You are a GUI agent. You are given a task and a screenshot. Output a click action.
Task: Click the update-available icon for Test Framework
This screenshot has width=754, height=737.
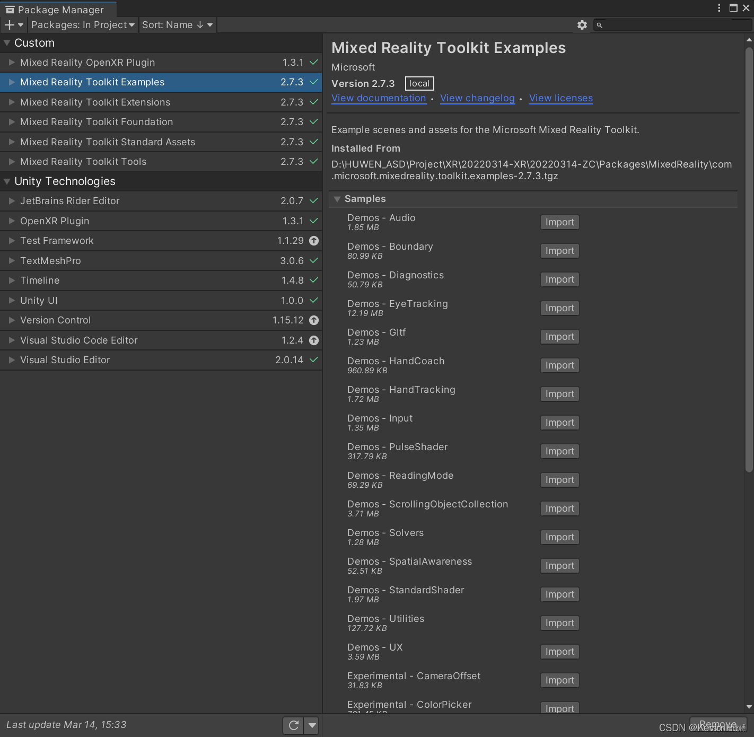point(314,241)
